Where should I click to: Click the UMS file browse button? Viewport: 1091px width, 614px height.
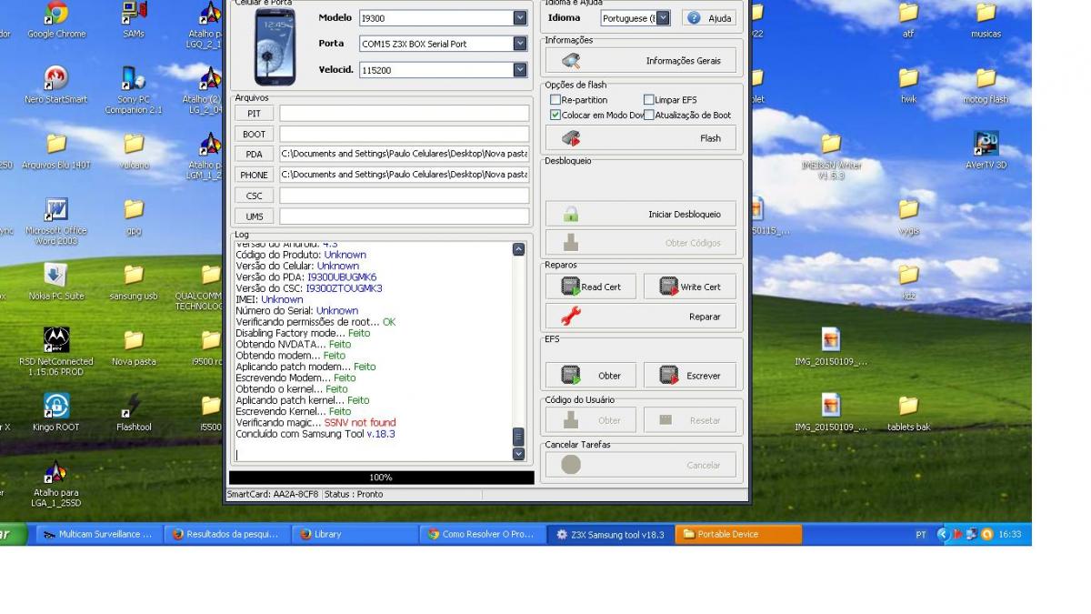tap(254, 216)
